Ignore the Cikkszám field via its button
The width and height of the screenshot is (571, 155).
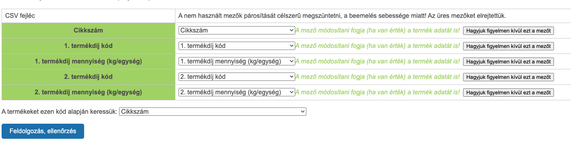coord(508,31)
